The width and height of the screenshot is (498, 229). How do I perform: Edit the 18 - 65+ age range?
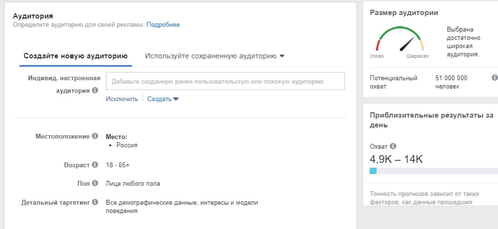point(118,165)
